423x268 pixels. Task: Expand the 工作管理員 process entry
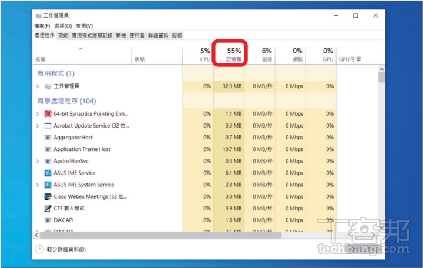point(38,86)
